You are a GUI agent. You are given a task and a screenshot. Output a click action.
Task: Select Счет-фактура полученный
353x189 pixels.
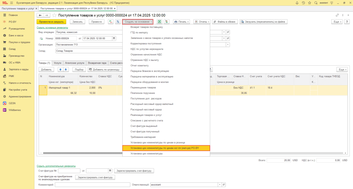pos(145,132)
